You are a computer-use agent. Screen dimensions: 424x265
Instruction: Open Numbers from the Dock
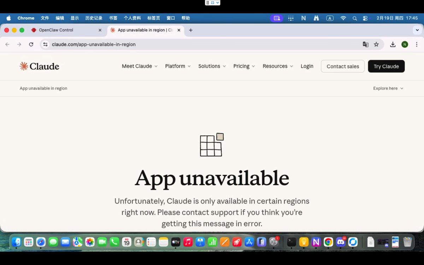click(212, 242)
